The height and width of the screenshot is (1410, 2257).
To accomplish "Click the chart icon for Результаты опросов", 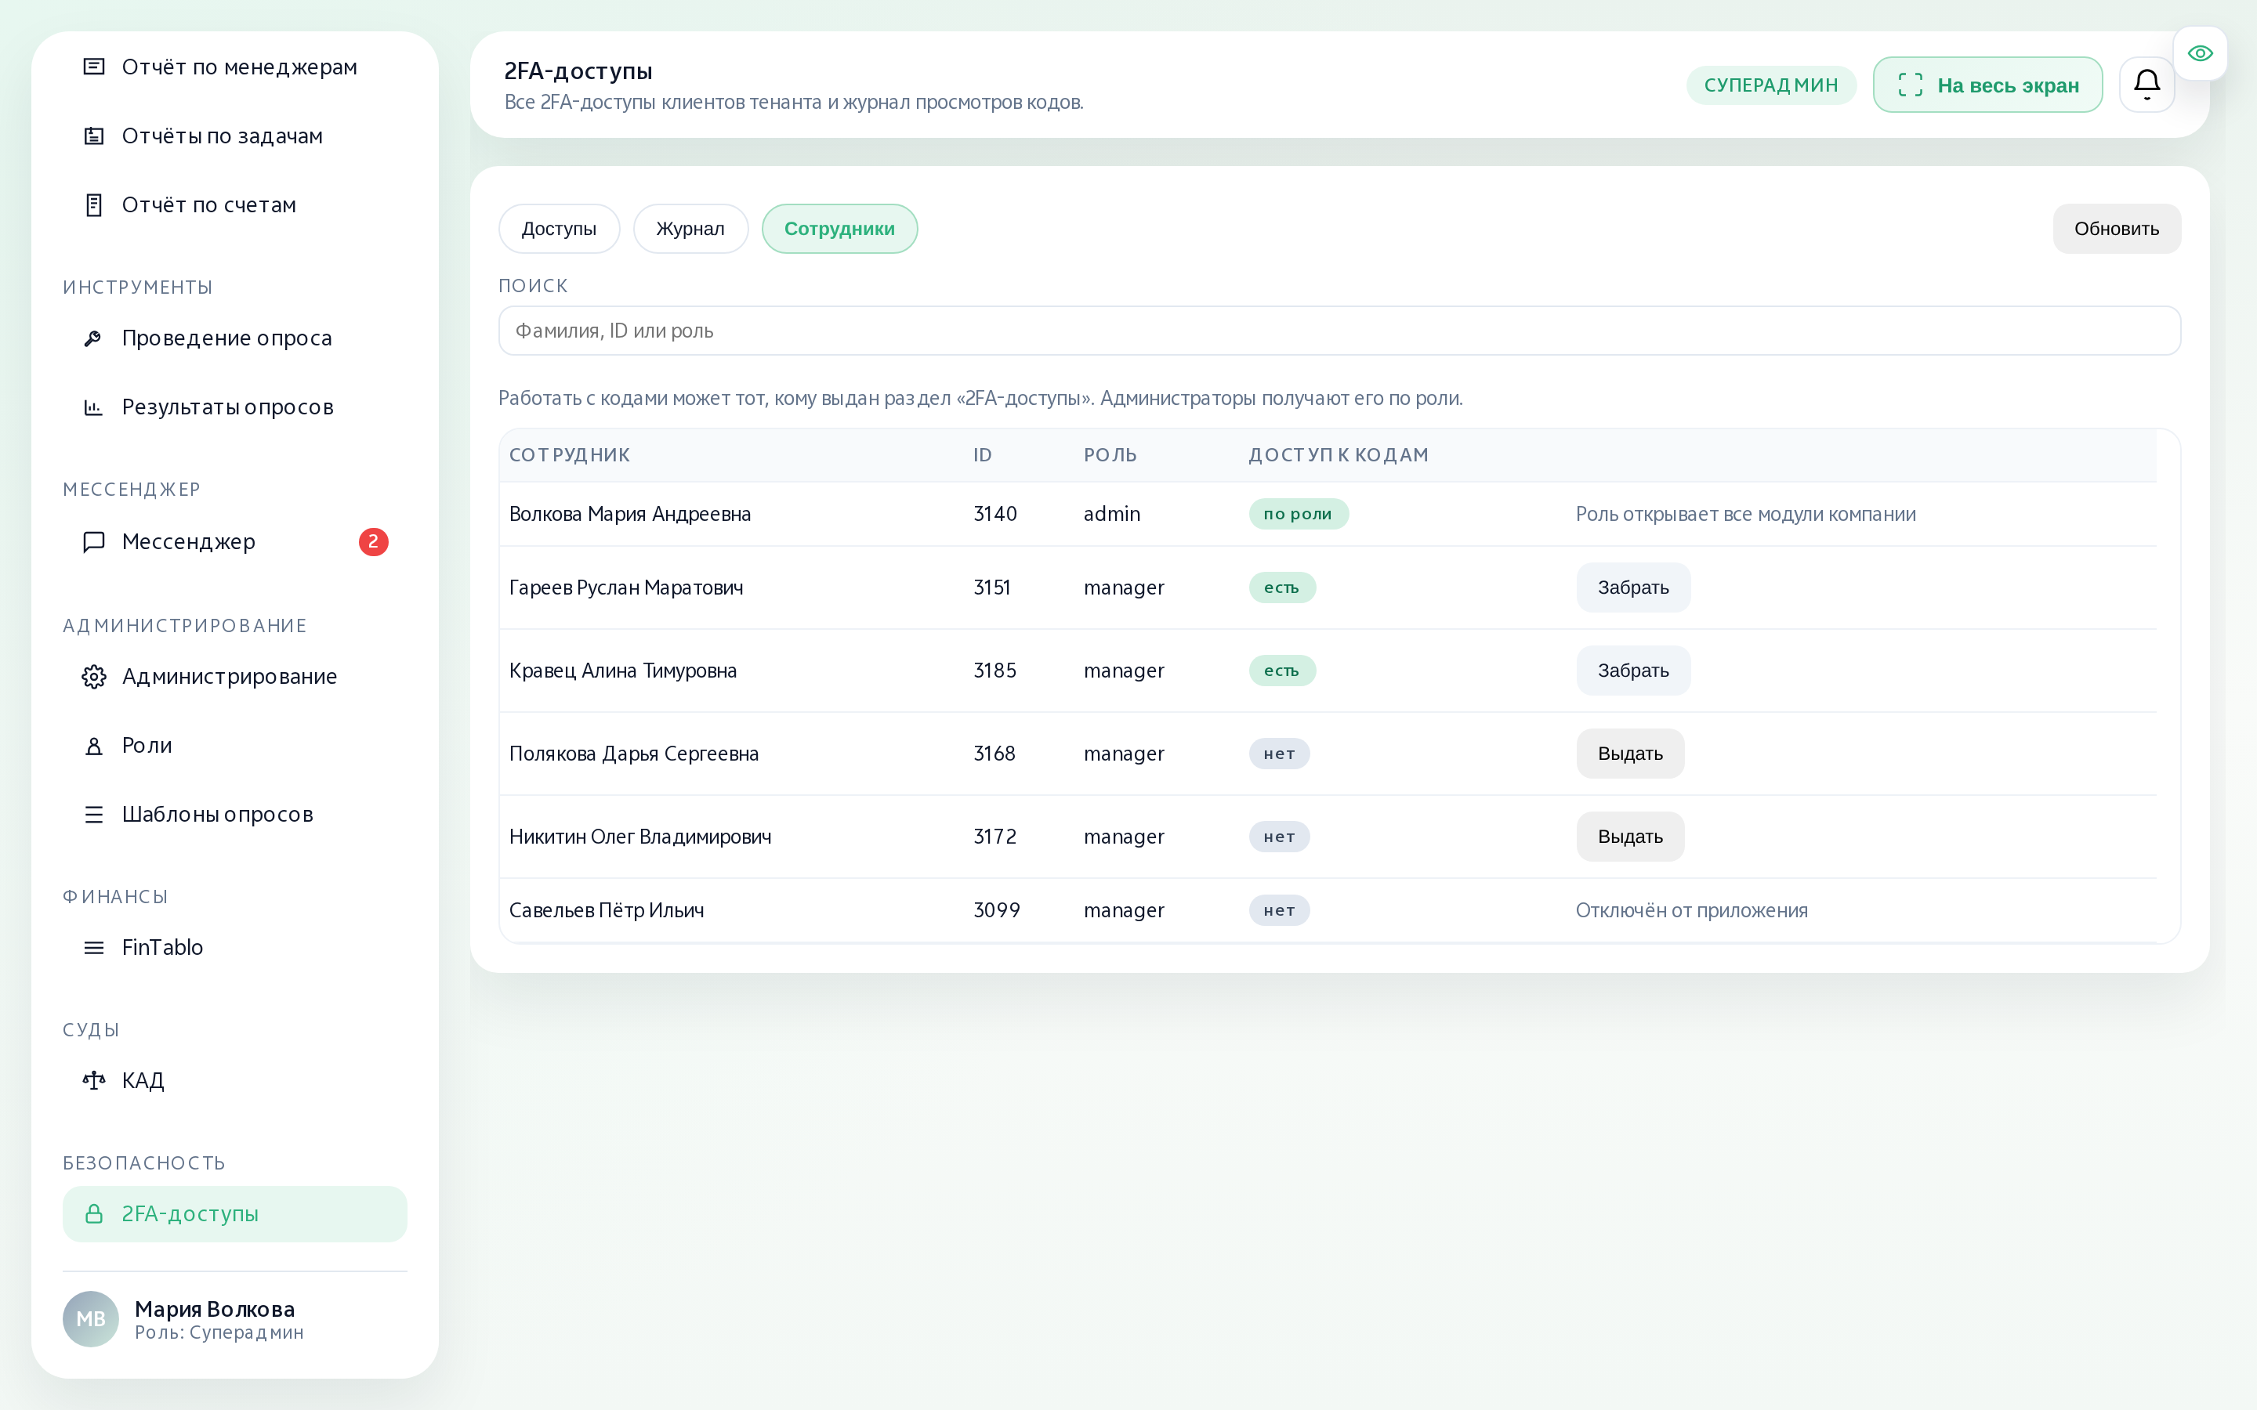I will [94, 407].
